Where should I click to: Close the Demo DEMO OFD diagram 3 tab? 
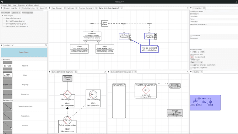135,72
